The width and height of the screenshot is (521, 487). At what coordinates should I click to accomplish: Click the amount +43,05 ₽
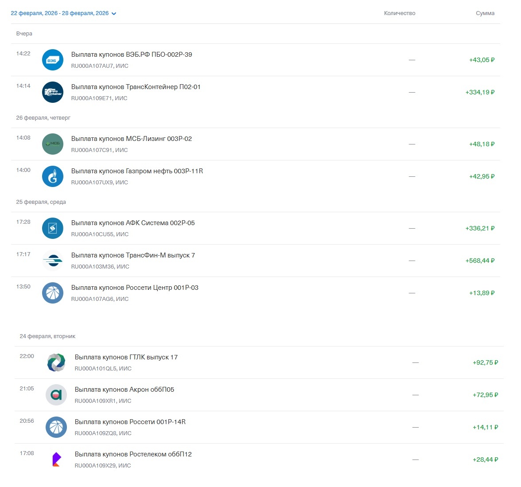pyautogui.click(x=482, y=60)
